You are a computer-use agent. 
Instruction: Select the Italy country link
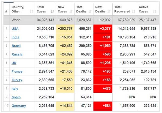tap(15, 89)
